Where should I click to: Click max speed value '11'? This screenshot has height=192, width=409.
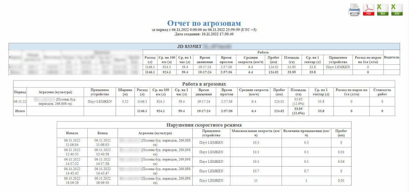tap(256, 181)
